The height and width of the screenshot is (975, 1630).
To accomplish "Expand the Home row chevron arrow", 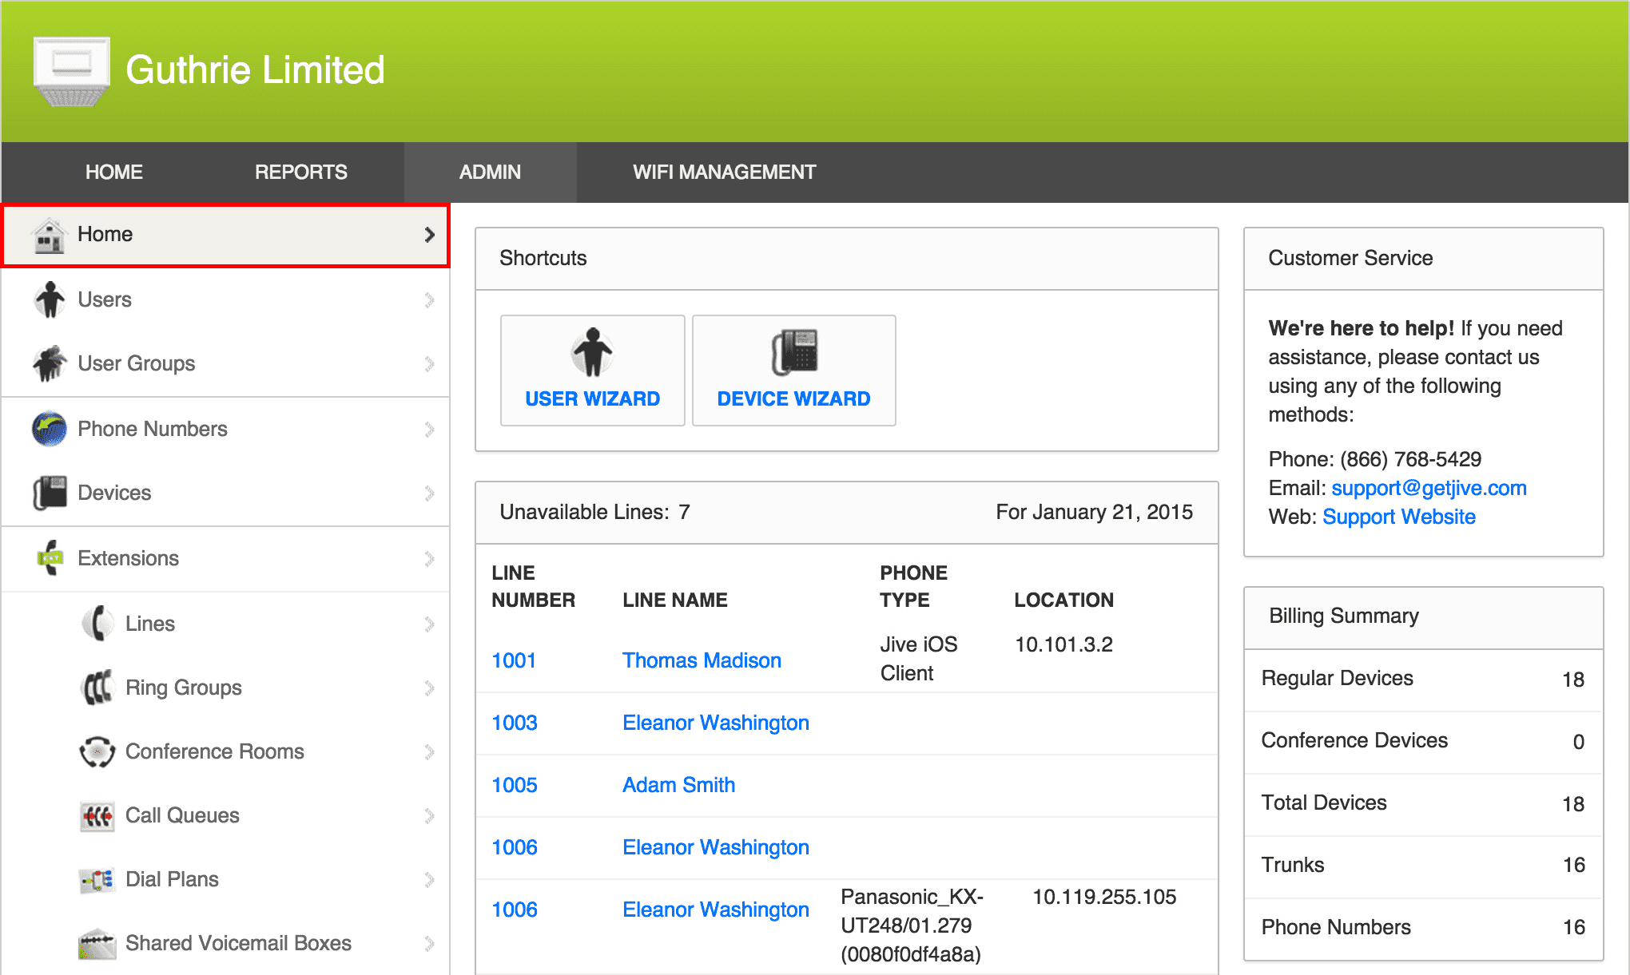I will click(x=429, y=235).
